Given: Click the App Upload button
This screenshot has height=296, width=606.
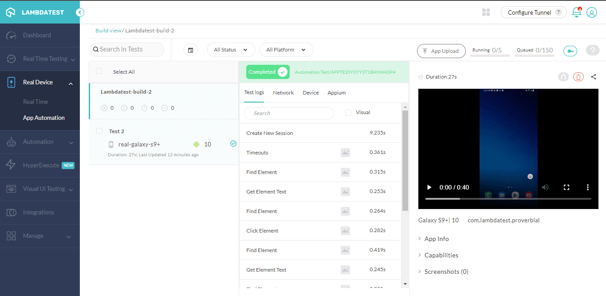Looking at the screenshot, I should tap(441, 51).
